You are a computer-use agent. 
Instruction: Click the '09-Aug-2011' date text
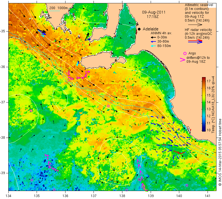pos(154,12)
